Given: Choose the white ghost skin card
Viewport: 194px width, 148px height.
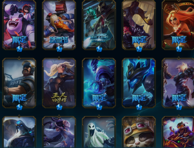Looking at the screenshot, I should click(x=99, y=132).
